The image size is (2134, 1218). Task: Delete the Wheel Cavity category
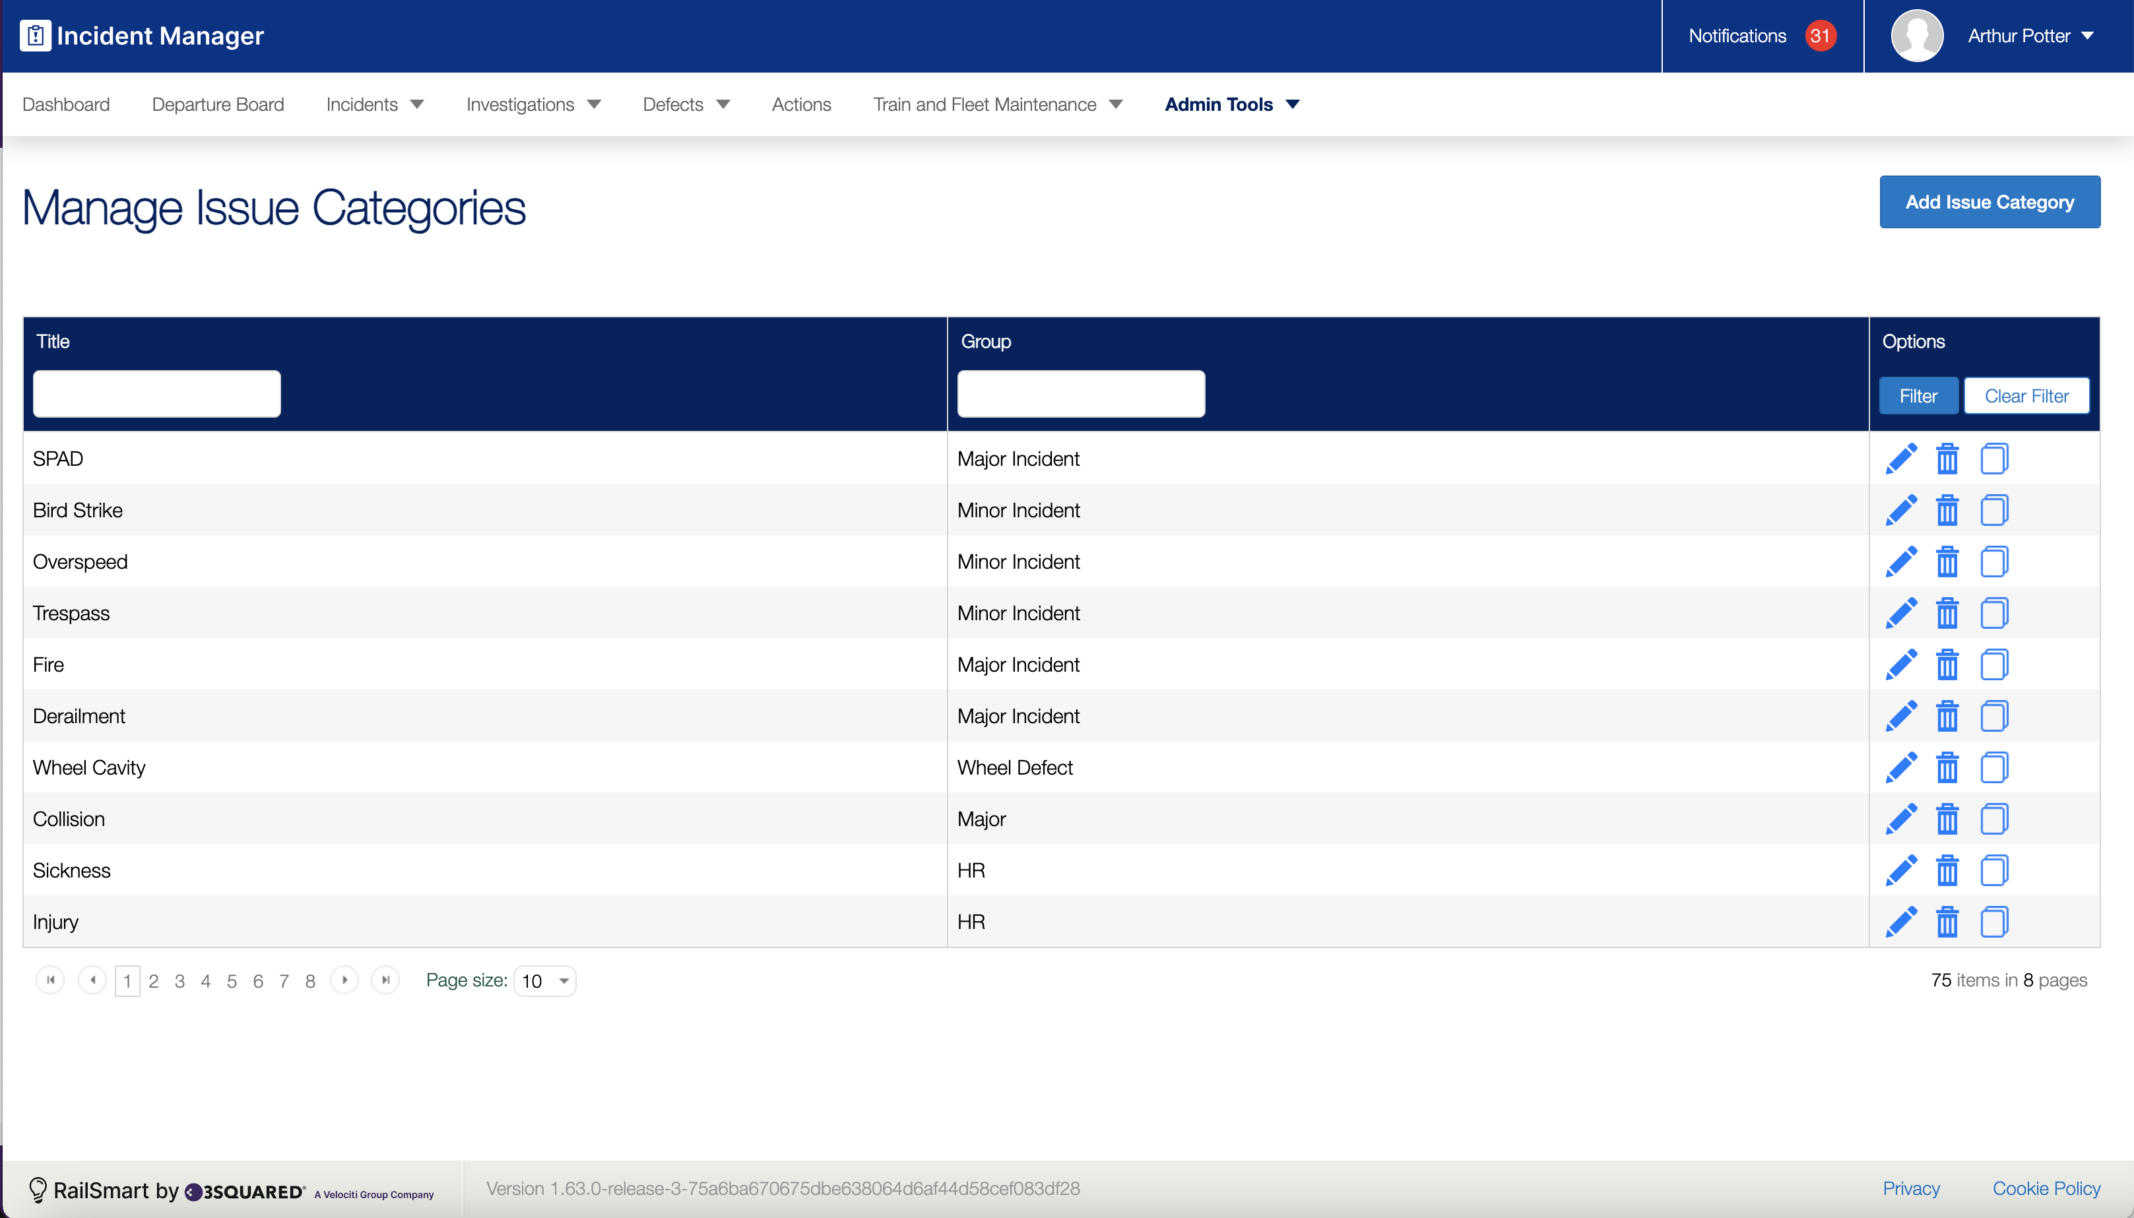click(1947, 767)
